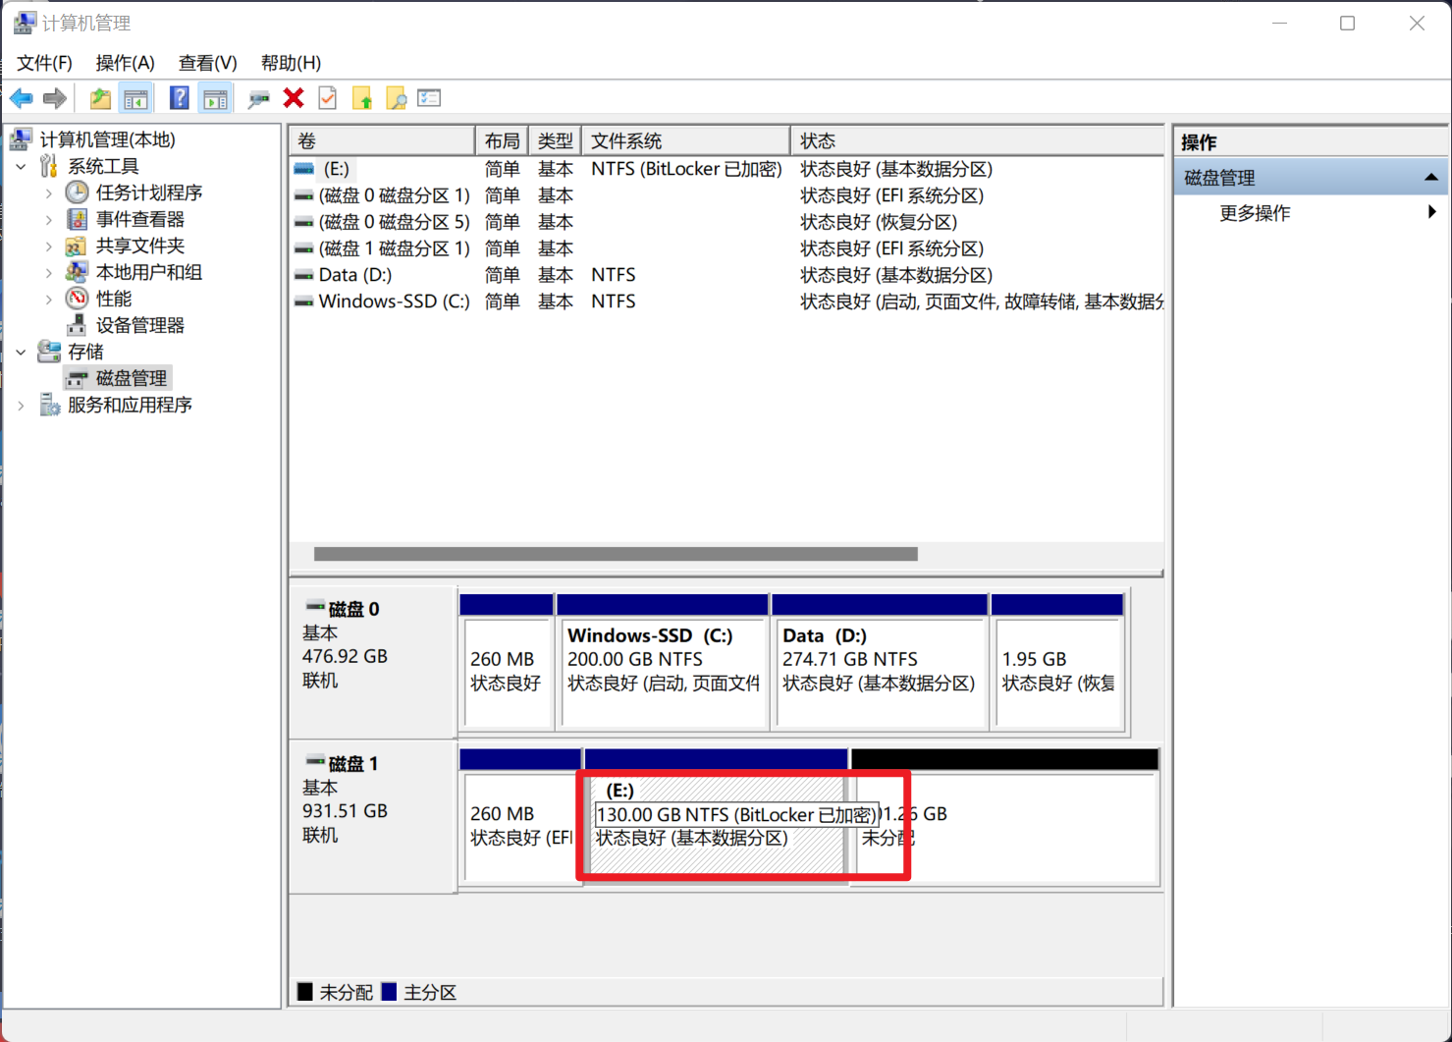Select 计算机管理(本地) root node

point(107,139)
